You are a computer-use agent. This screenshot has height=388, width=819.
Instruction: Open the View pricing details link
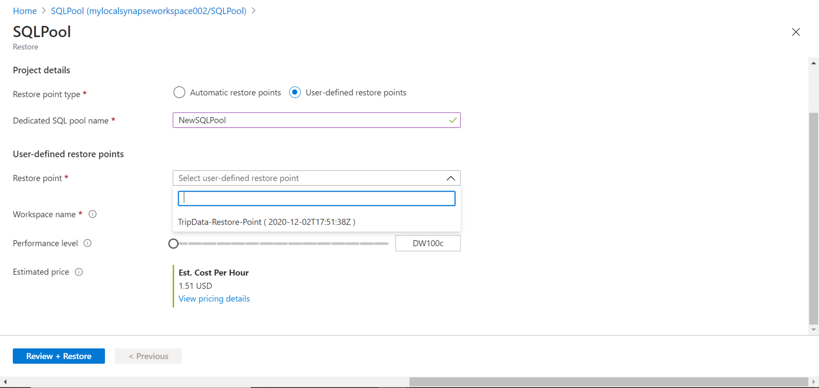coord(214,299)
